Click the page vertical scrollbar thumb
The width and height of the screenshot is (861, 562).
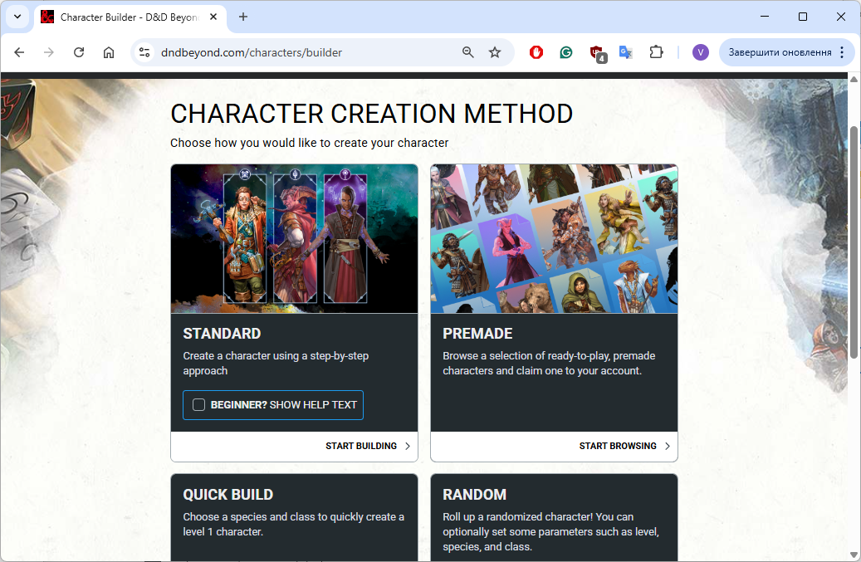(854, 241)
